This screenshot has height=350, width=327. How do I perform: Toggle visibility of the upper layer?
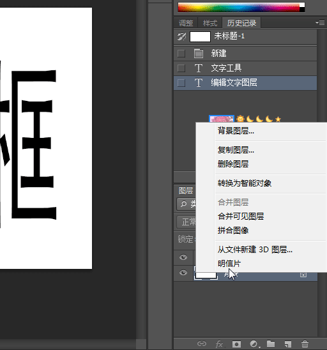[183, 257]
